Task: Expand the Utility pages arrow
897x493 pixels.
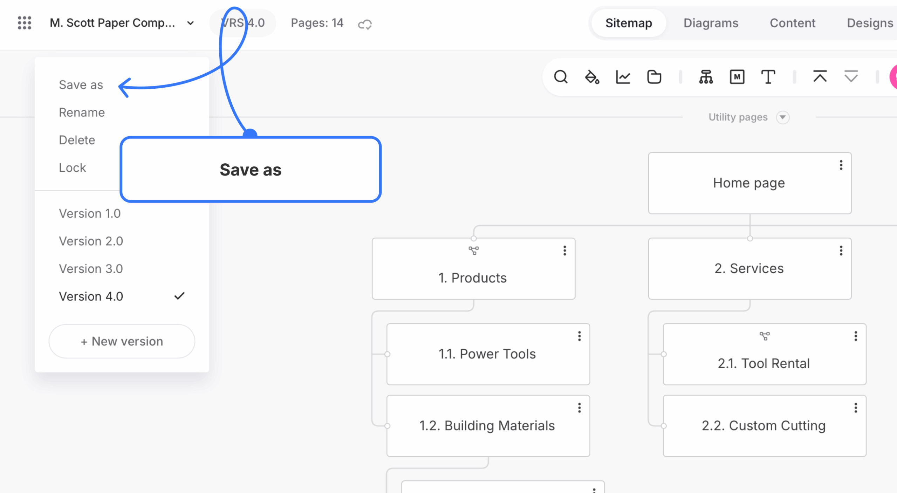Action: (783, 117)
